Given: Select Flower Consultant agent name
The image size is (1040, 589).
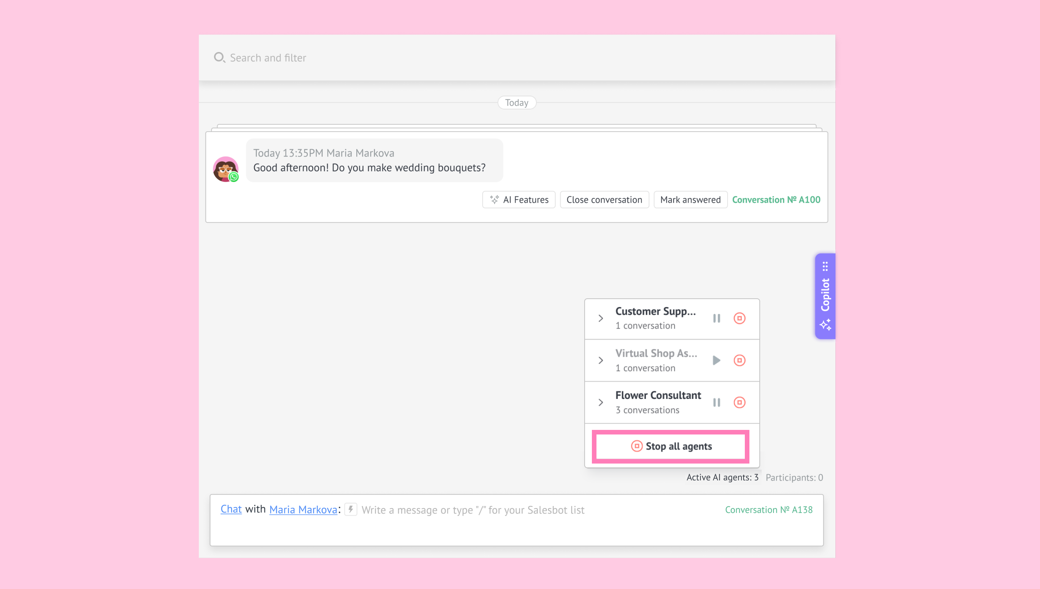Looking at the screenshot, I should pyautogui.click(x=658, y=395).
